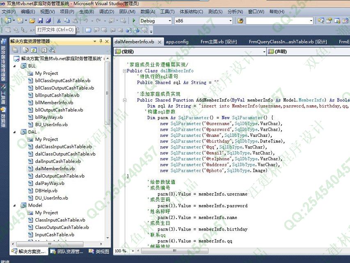Collapse the DAL project node
This screenshot has width=350, height=263.
15,132
